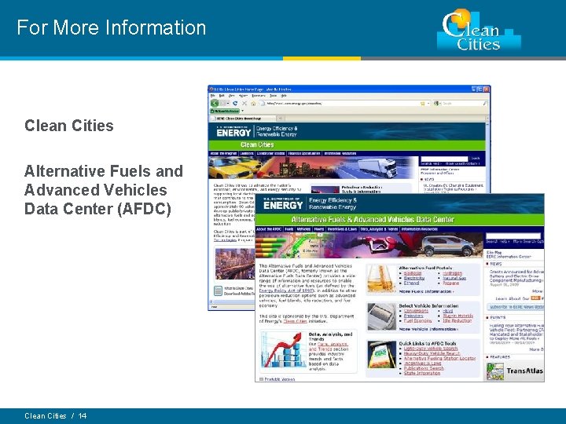Open About the AFDC nav tab

tap(269, 229)
